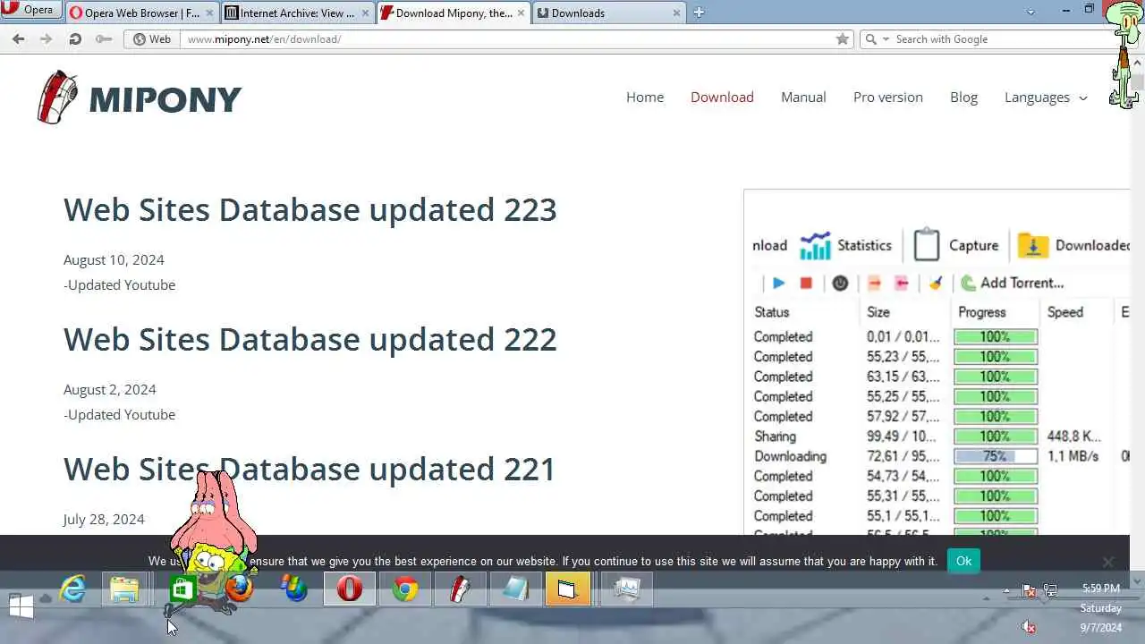Click heading Web Sites Database updated 222
Image resolution: width=1145 pixels, height=644 pixels.
[310, 339]
